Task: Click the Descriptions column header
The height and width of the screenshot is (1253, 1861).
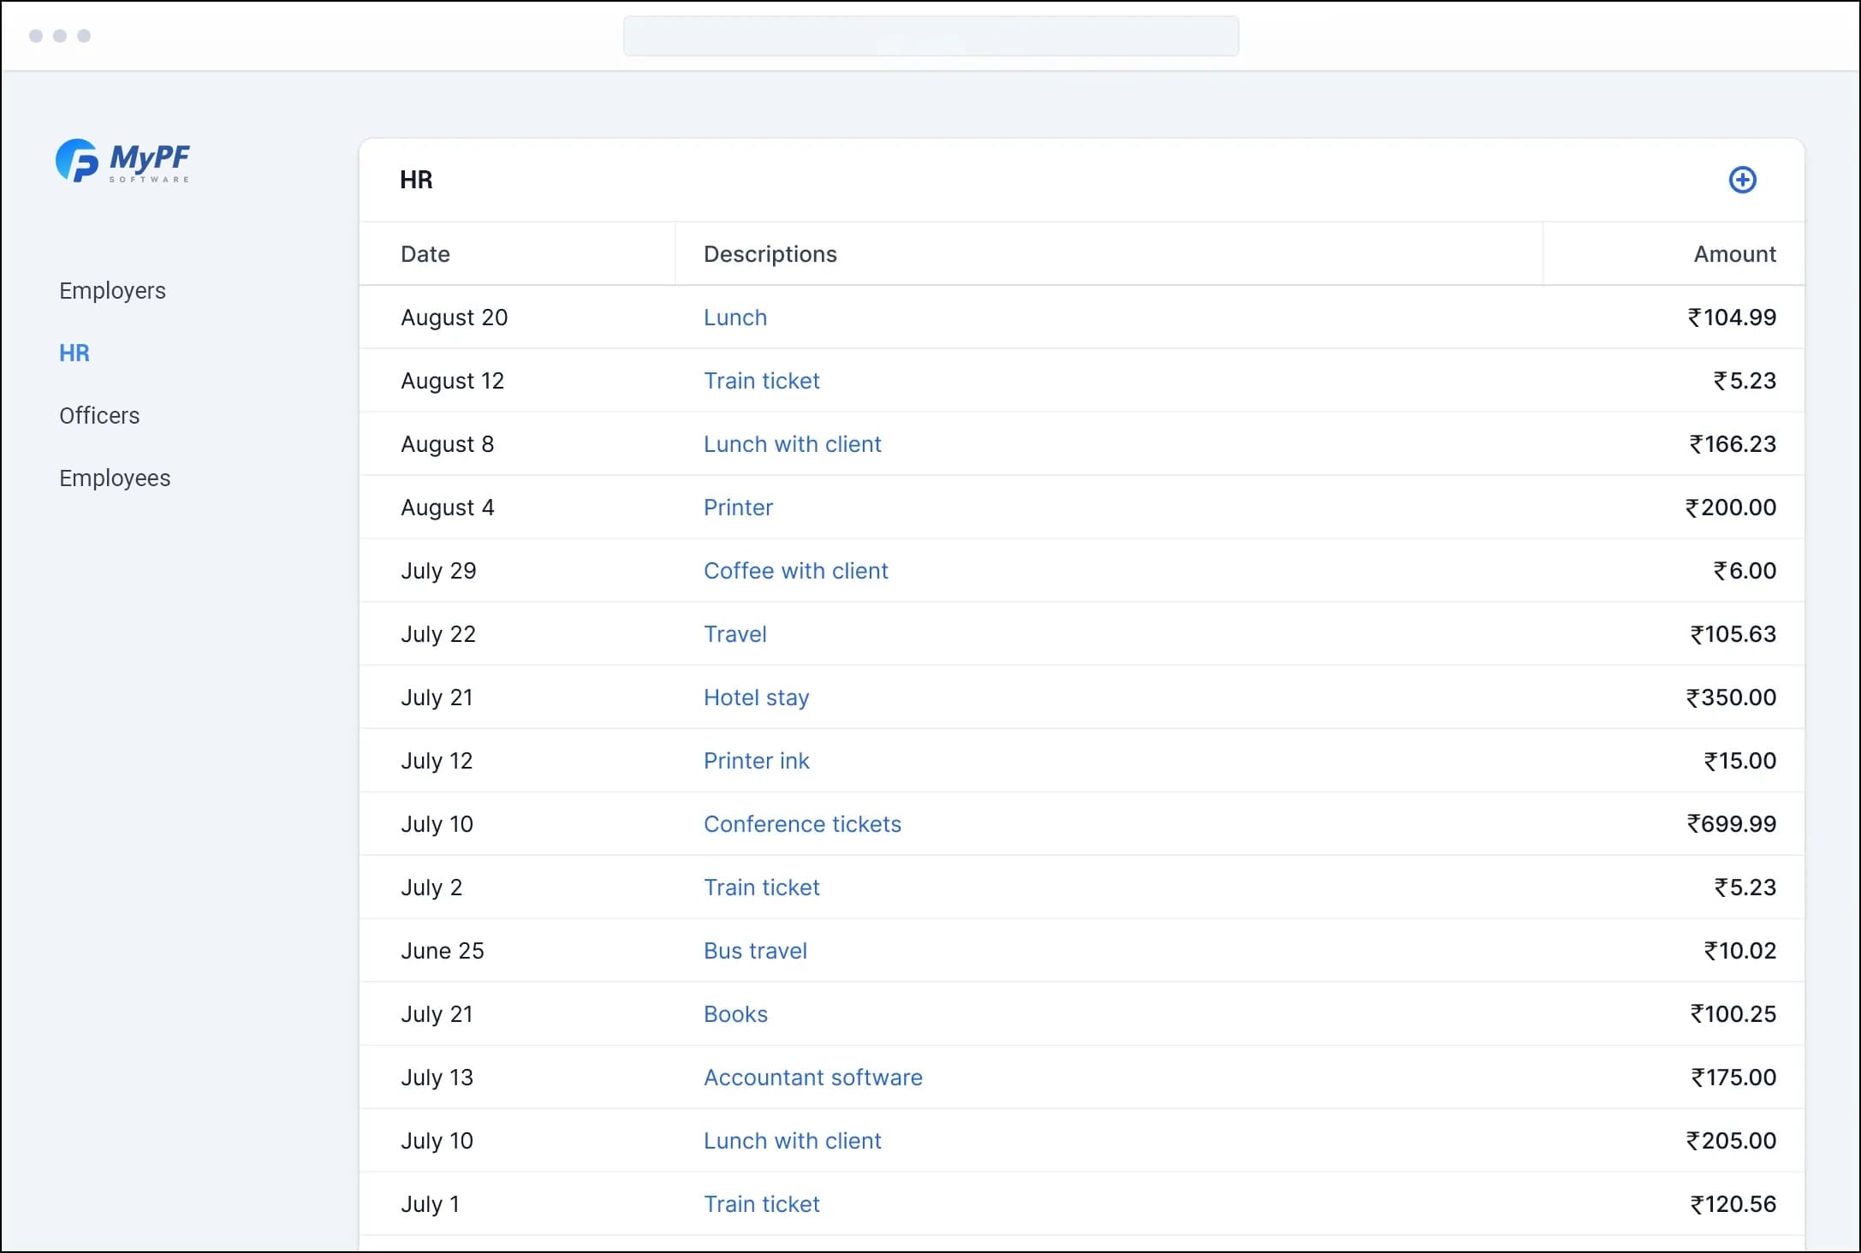Action: 770,254
